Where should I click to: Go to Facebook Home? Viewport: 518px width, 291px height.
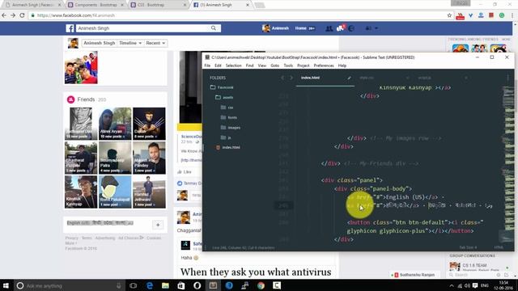tap(300, 28)
